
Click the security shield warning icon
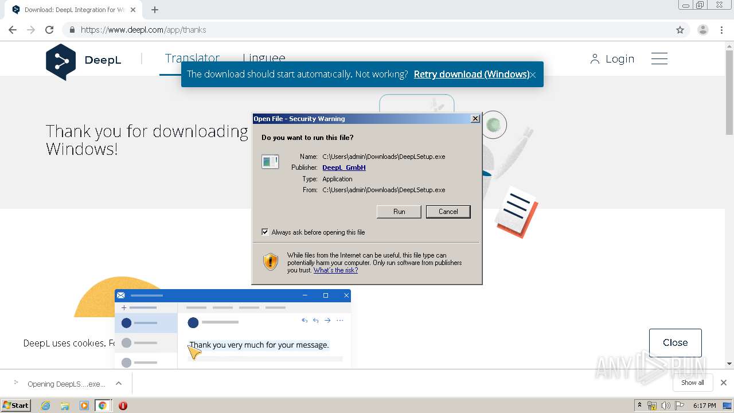click(x=271, y=262)
